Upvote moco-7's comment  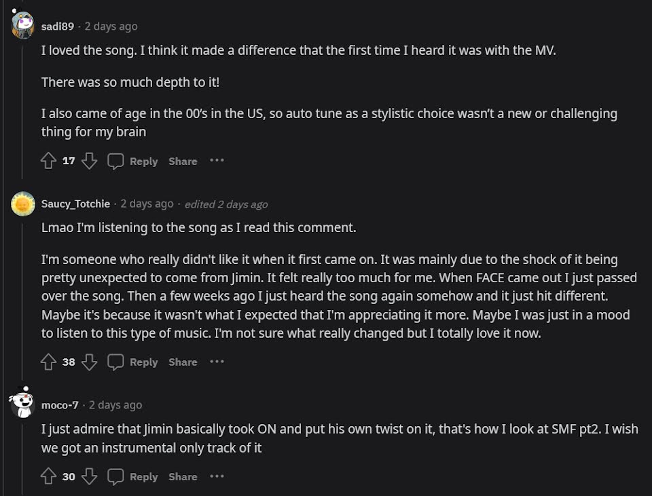48,476
